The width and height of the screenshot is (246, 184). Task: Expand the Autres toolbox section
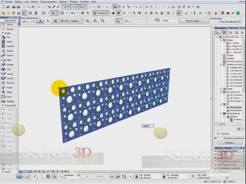pyautogui.click(x=3, y=172)
